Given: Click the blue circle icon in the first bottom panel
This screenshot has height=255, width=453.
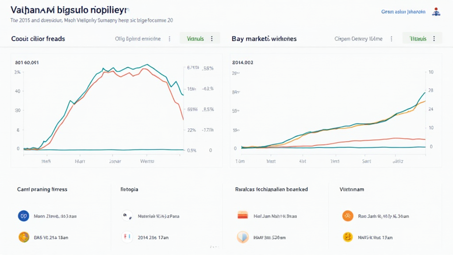Looking at the screenshot, I should (x=23, y=216).
